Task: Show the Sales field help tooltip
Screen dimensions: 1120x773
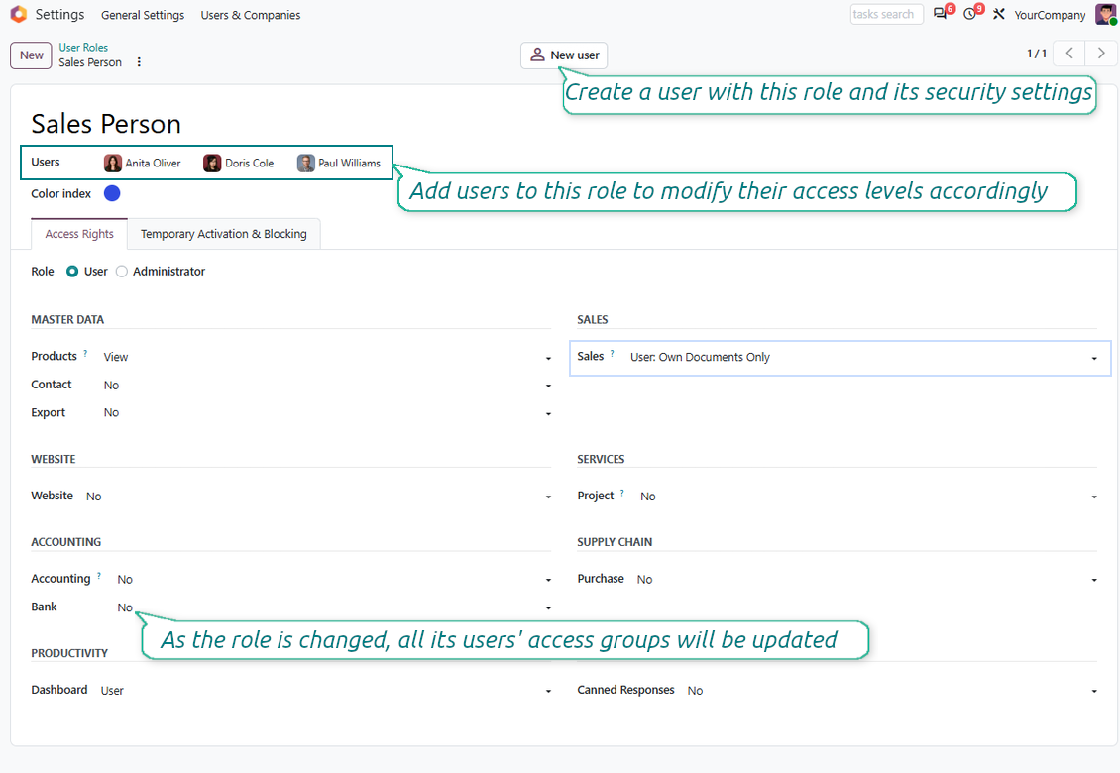Action: (613, 353)
